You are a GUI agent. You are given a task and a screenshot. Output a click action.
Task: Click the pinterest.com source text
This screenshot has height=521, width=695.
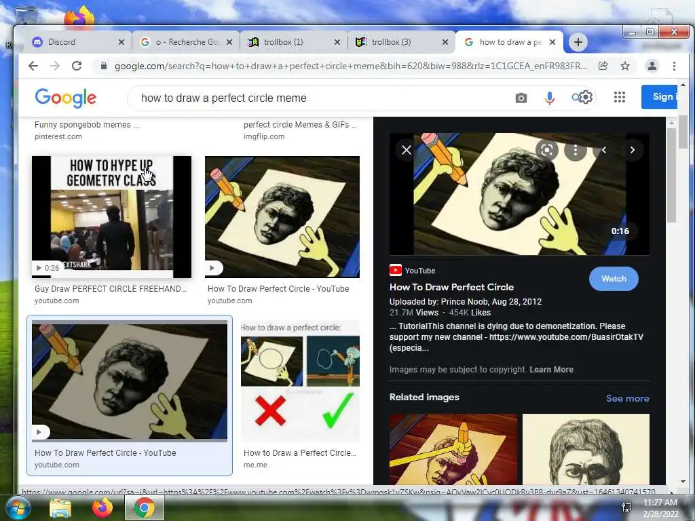tap(58, 136)
